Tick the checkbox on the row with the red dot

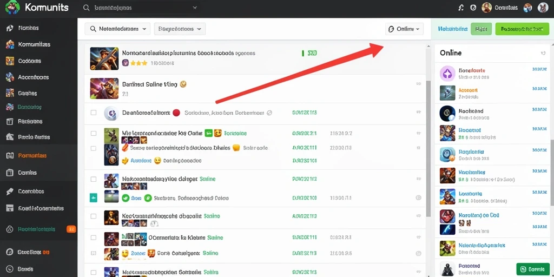pyautogui.click(x=93, y=113)
